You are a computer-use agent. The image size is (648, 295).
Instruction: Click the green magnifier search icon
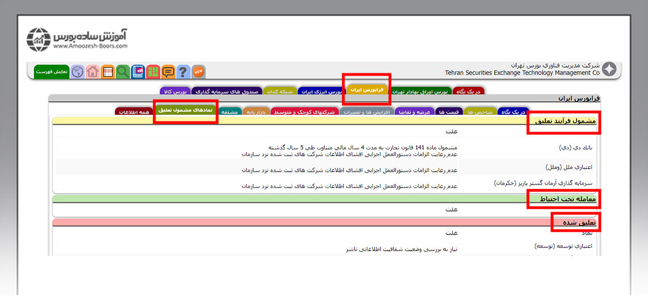tap(123, 72)
